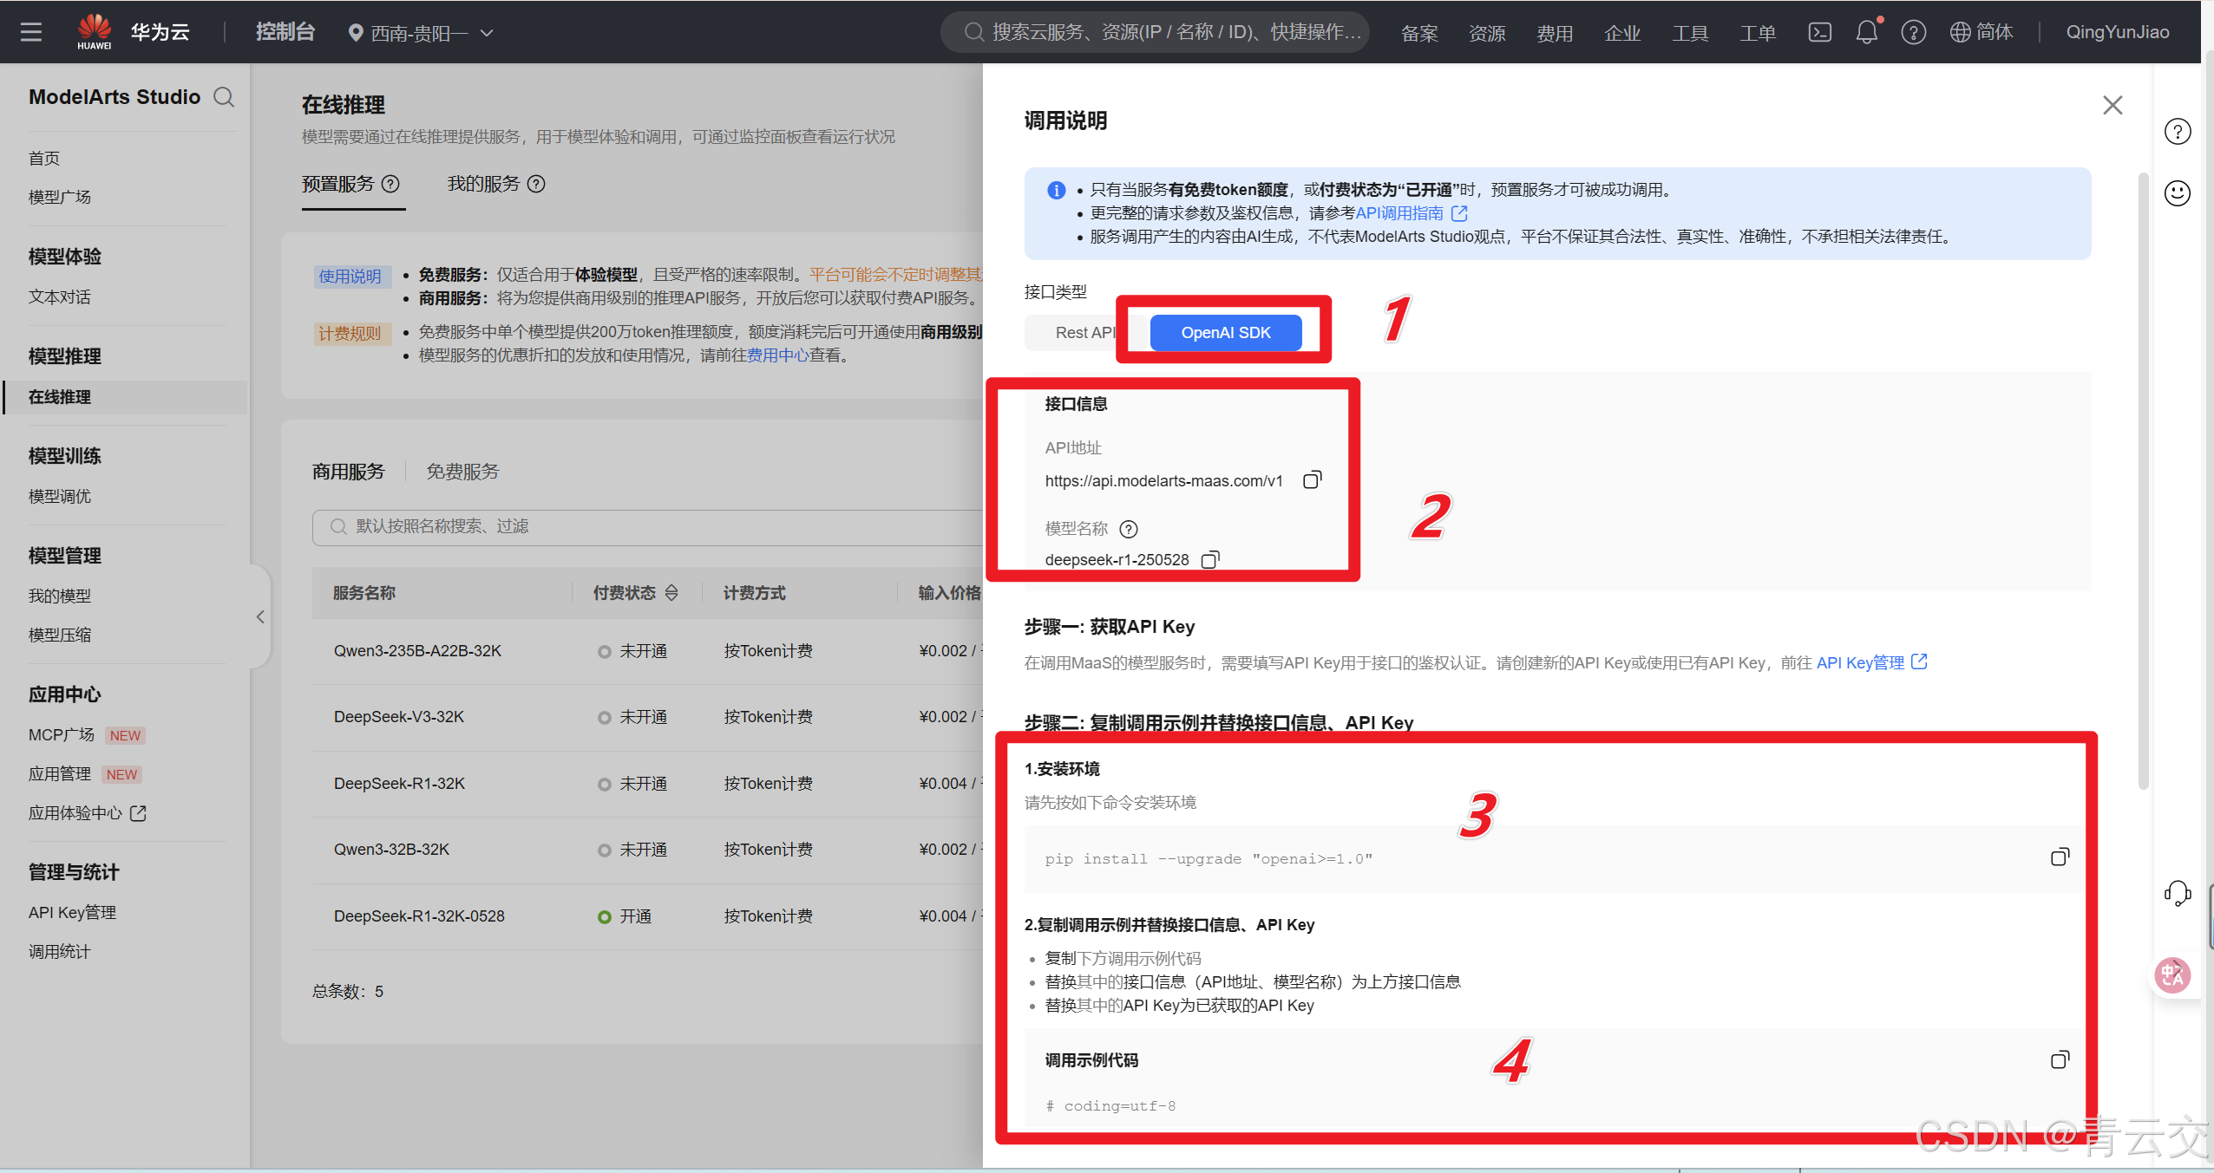Collapse the left sidebar
This screenshot has height=1173, width=2214.
click(260, 616)
